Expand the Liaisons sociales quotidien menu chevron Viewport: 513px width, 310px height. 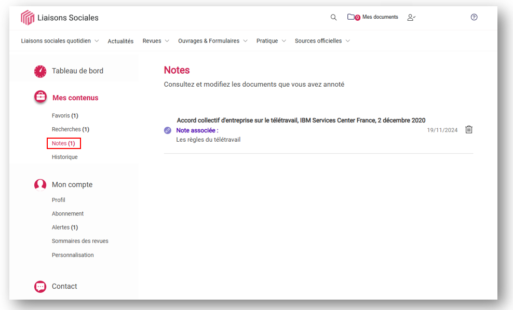(x=97, y=41)
